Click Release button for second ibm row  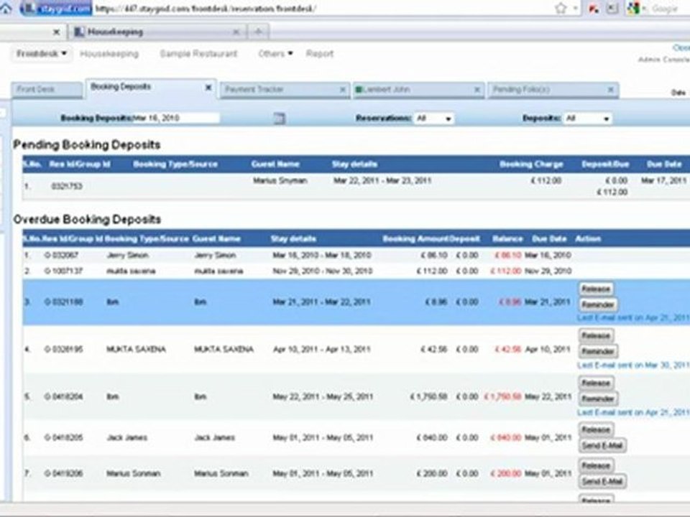point(595,383)
